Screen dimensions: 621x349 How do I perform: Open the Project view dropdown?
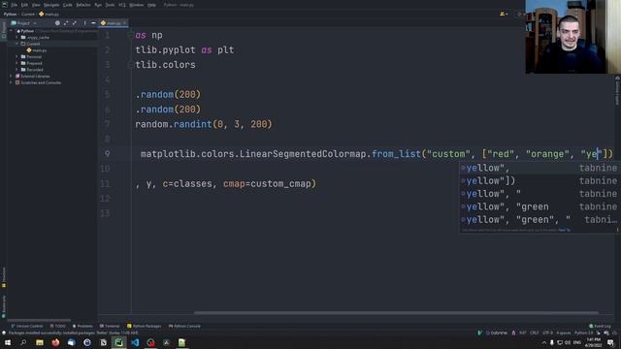pyautogui.click(x=23, y=23)
